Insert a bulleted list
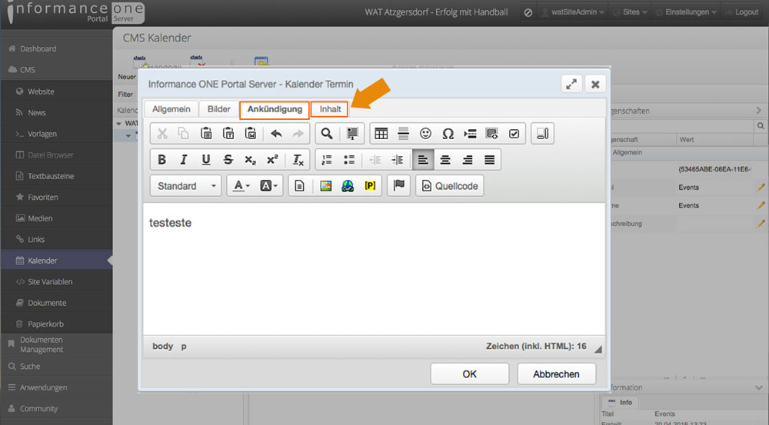769x425 pixels. (x=348, y=160)
